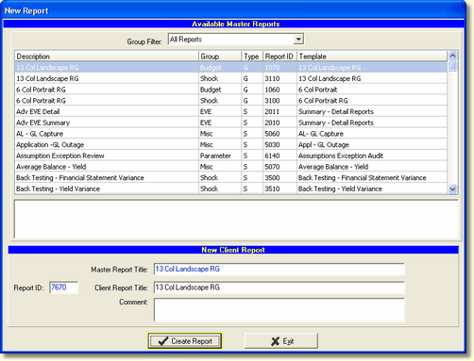Click the empty description pane below the list
This screenshot has width=474, height=361.
(x=236, y=219)
